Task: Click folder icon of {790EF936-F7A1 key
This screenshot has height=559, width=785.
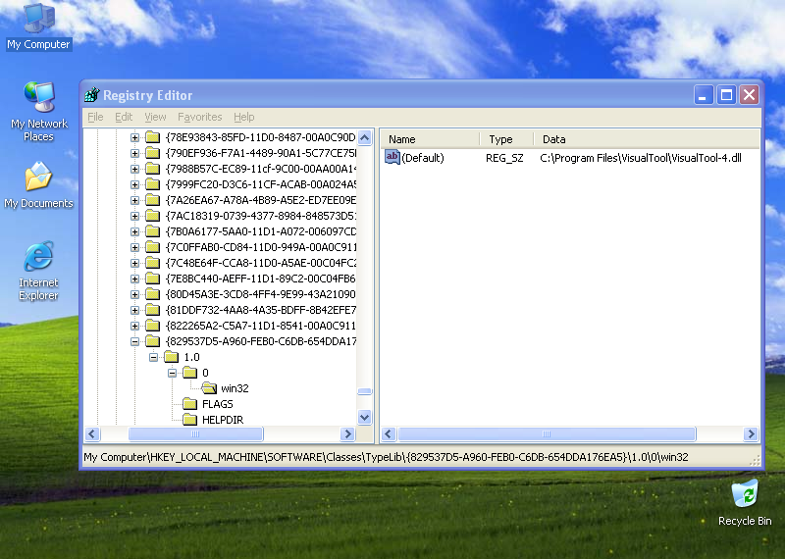Action: [x=153, y=153]
